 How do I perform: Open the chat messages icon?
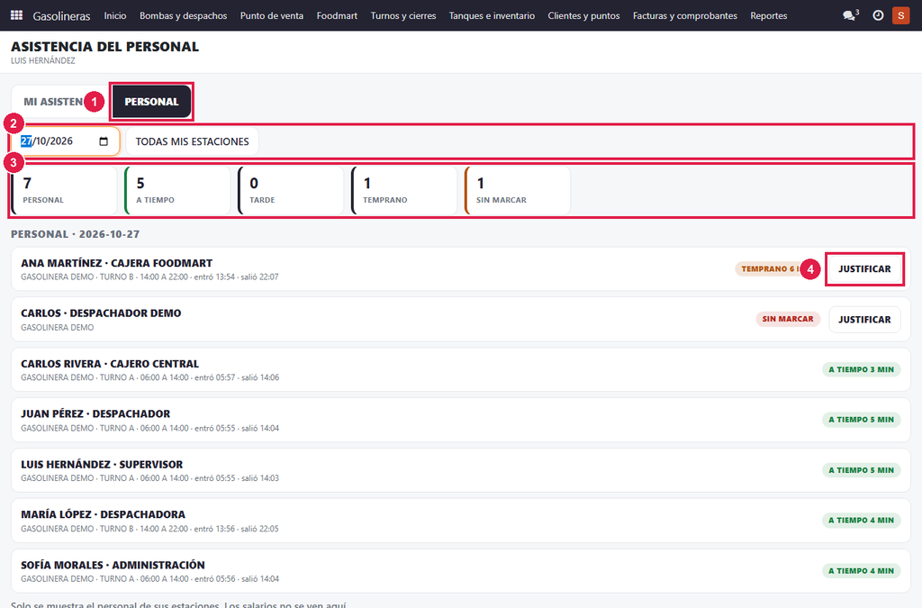[850, 15]
